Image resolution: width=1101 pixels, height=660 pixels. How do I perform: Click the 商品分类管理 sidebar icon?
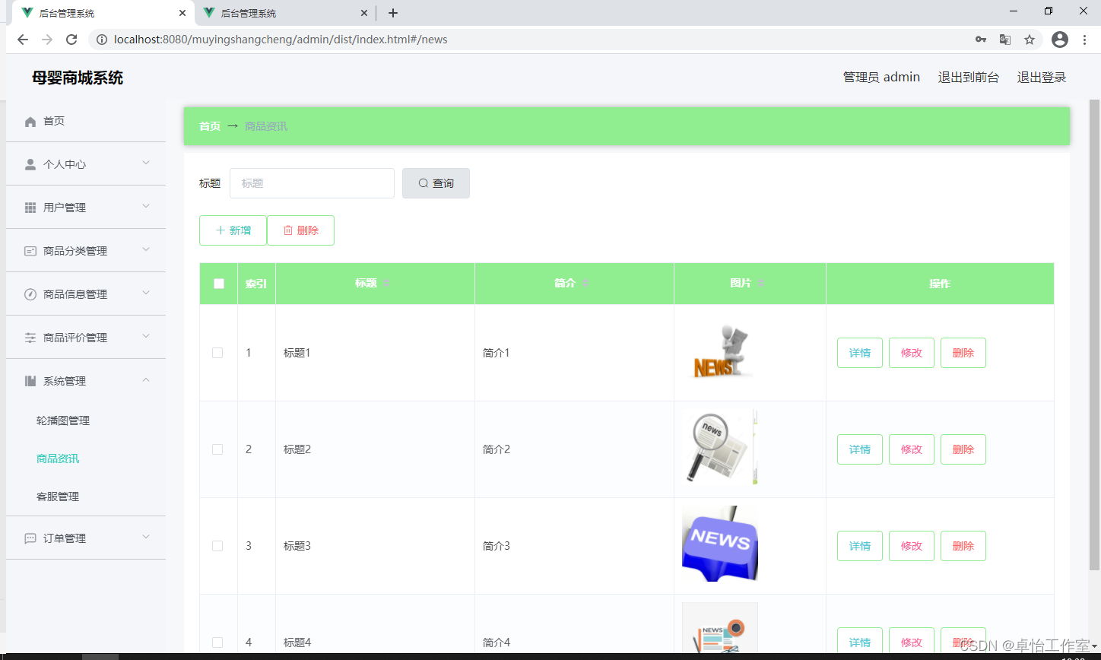tap(30, 250)
